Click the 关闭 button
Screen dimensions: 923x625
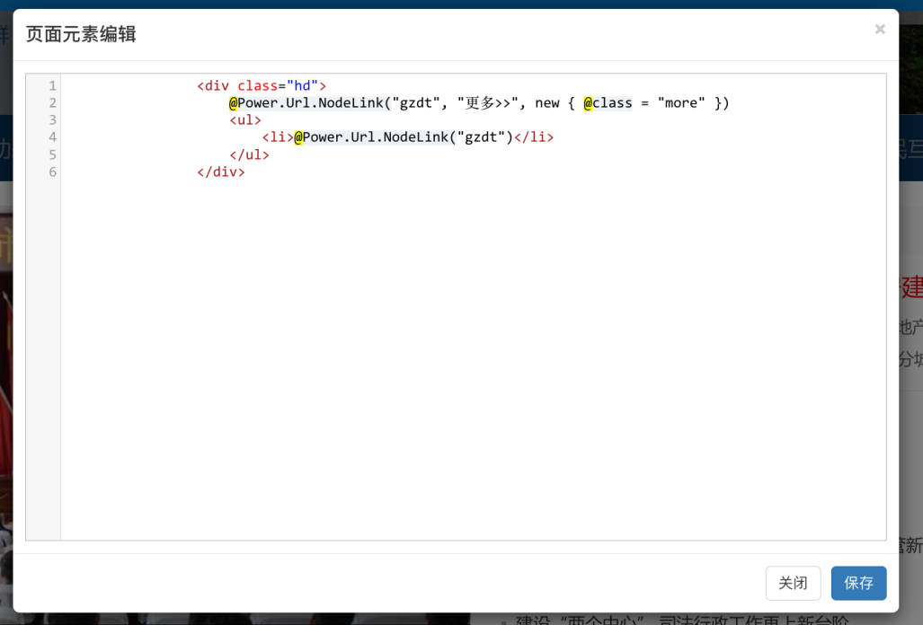pyautogui.click(x=793, y=583)
